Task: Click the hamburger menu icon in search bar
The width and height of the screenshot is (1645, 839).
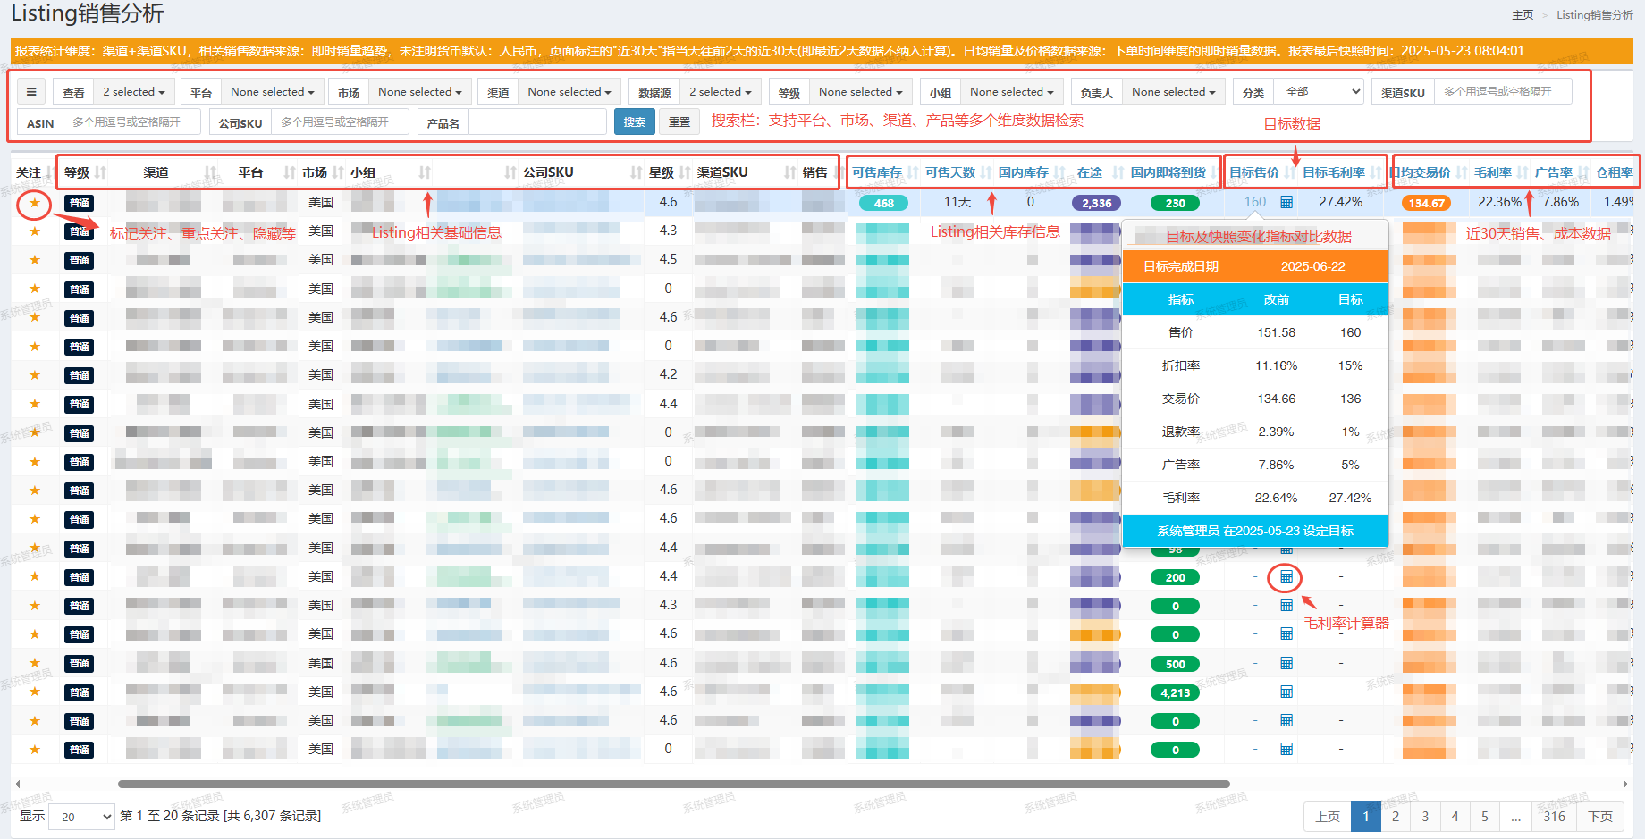Action: (x=31, y=92)
